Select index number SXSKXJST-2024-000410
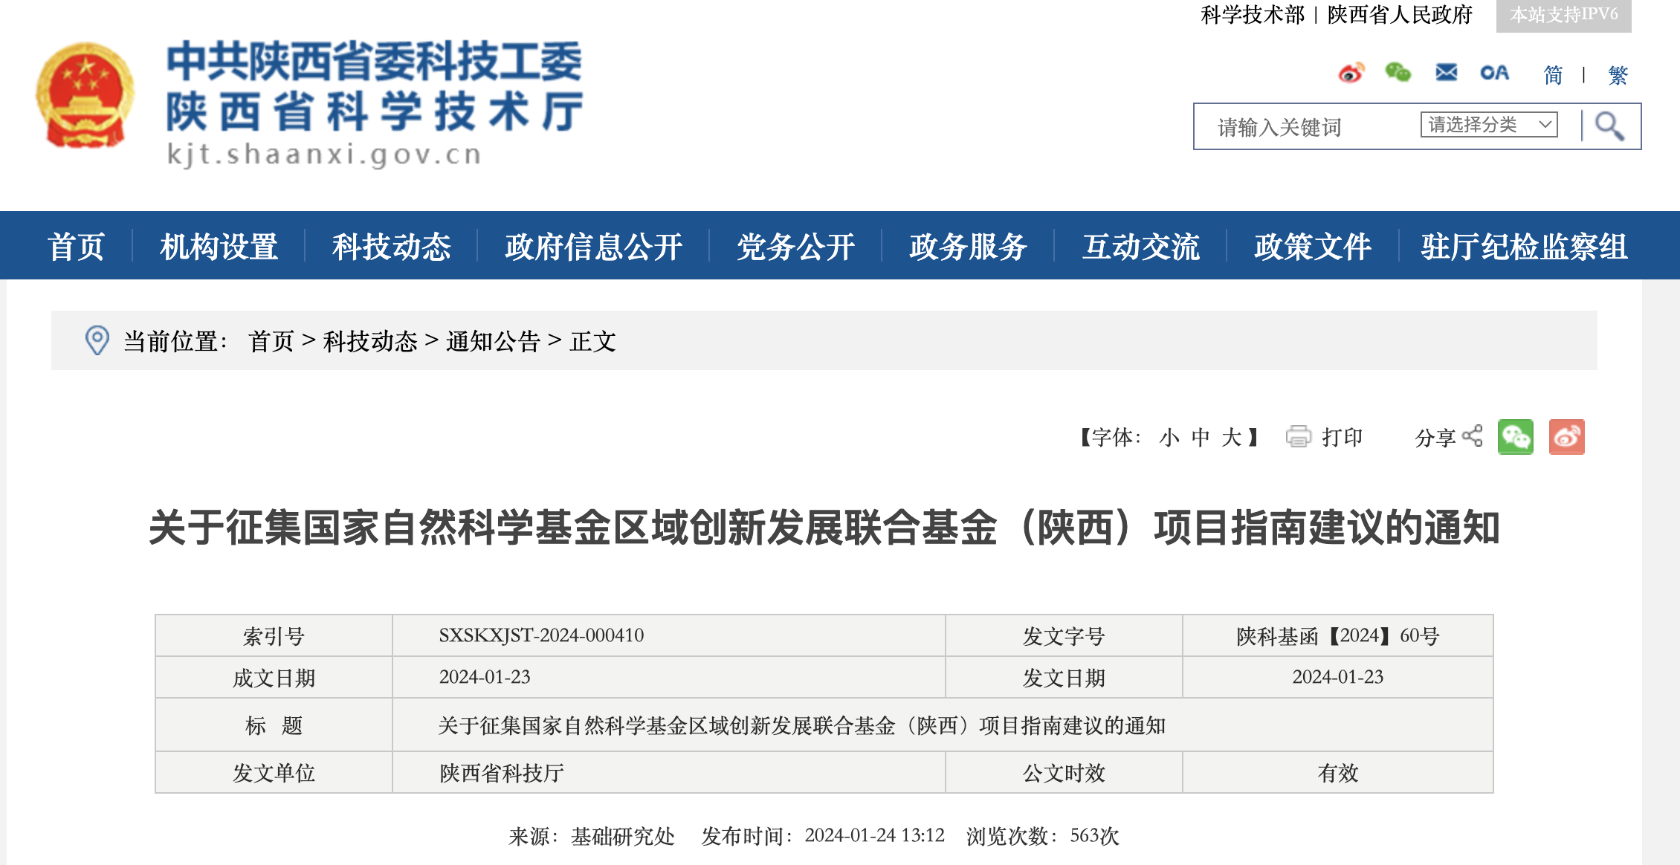This screenshot has width=1680, height=865. (541, 635)
